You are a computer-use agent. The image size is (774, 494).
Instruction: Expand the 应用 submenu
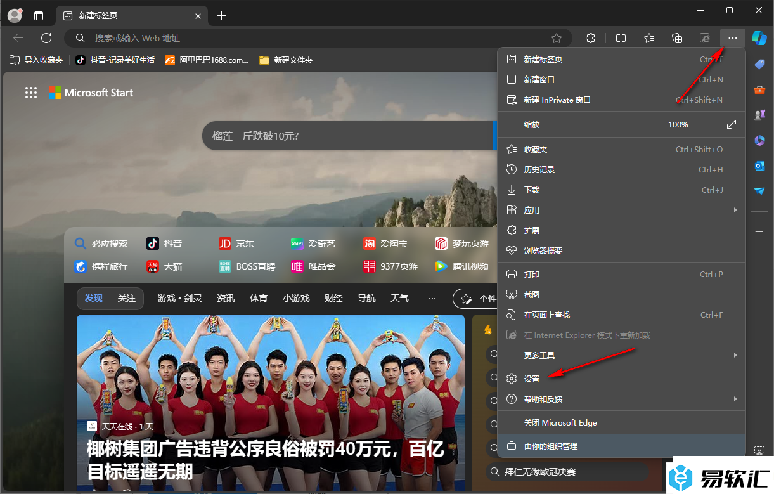735,210
